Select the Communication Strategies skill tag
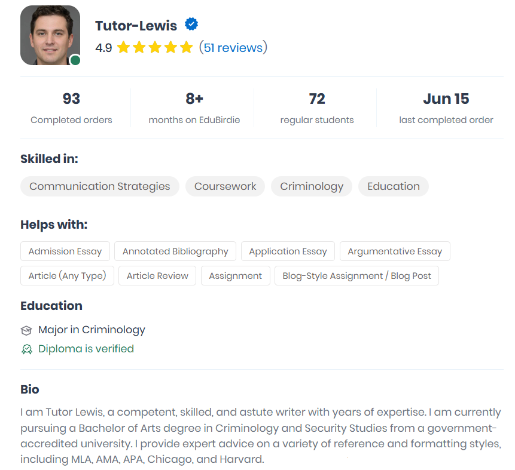The image size is (515, 470). coord(100,186)
